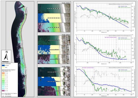Click 'Non-Sand' Landward Extent label in middle chart
138x98 pixels.
tap(111, 37)
